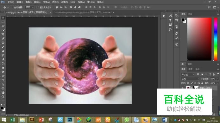220x123 pixels.
Task: Open Adobe Illustrator from the taskbar
Action: tap(31, 120)
